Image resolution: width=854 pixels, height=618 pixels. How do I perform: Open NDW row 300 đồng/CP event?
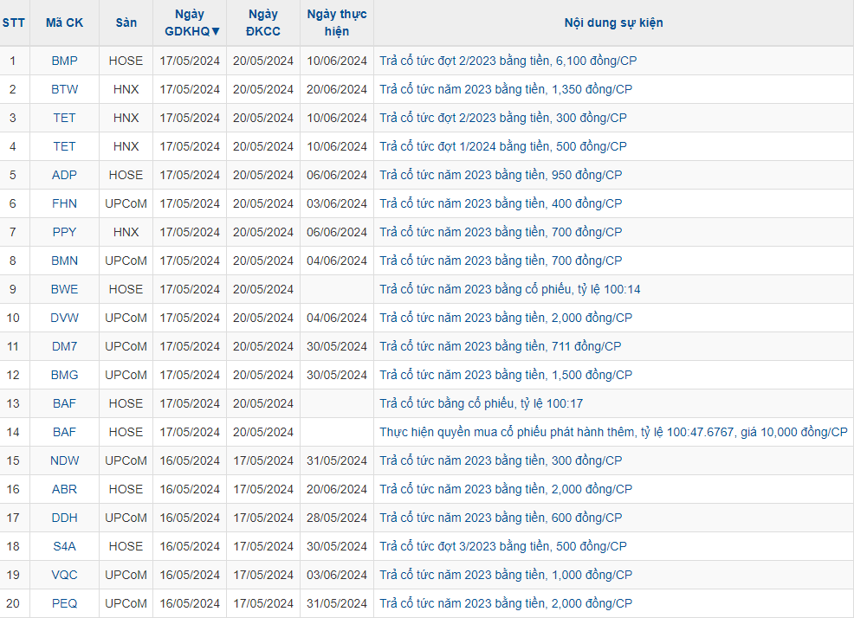tap(501, 460)
